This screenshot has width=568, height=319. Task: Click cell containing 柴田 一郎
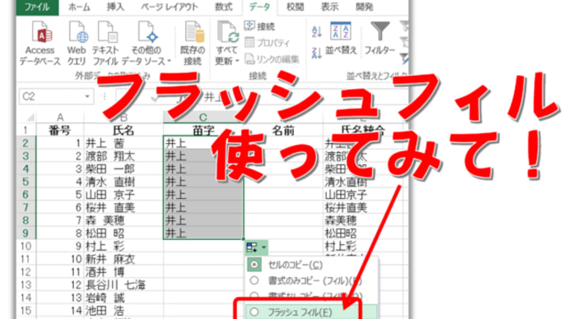coord(123,169)
